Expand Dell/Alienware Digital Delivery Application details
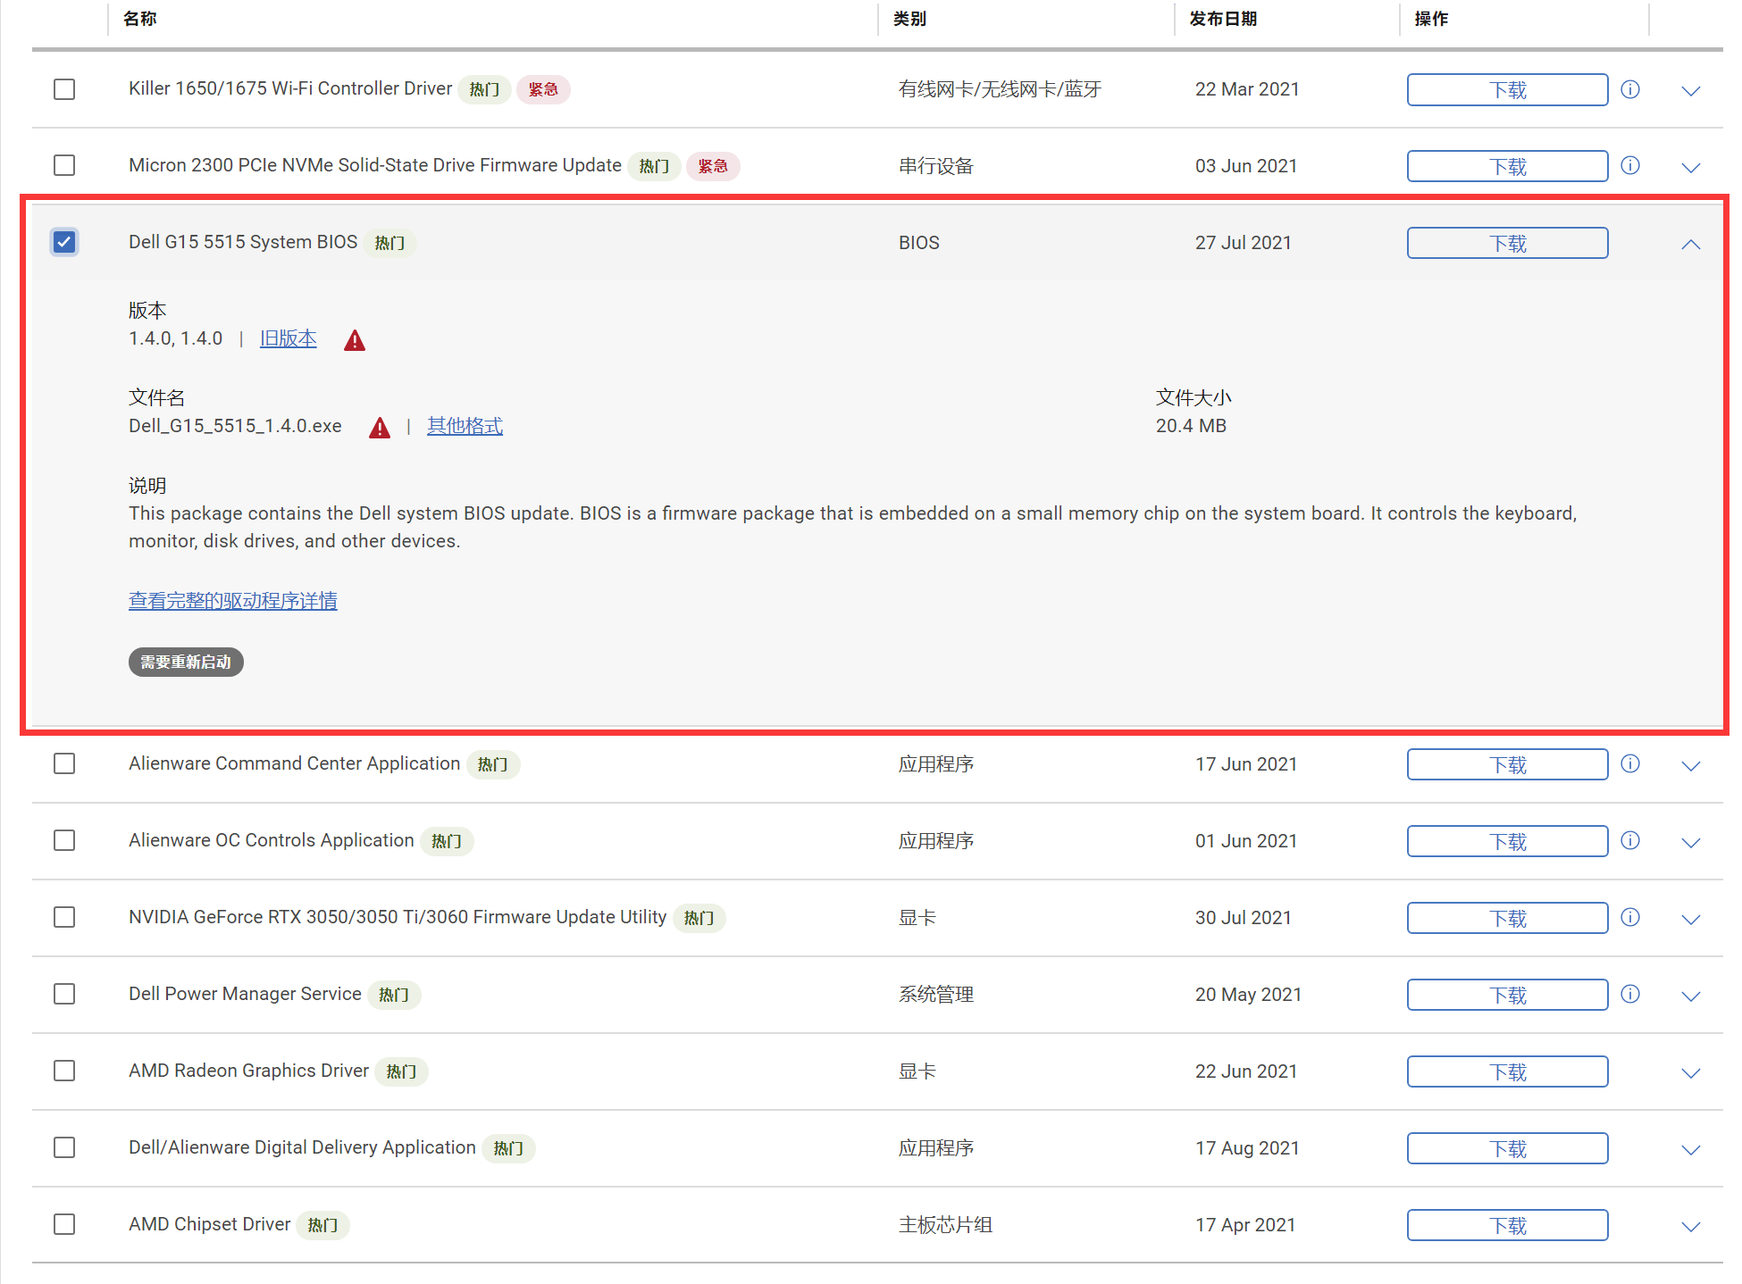Viewport: 1742px width, 1284px height. [x=1690, y=1149]
